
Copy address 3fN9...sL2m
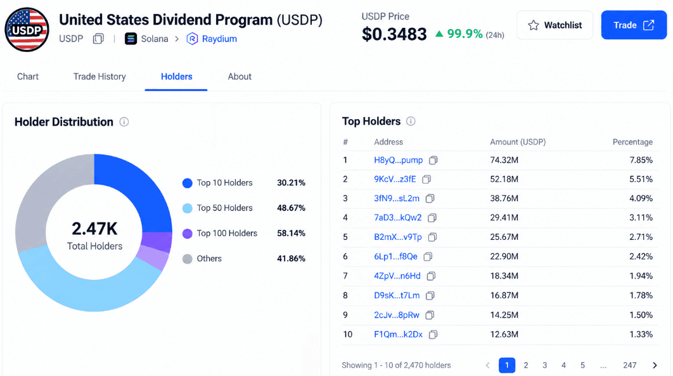(x=430, y=198)
